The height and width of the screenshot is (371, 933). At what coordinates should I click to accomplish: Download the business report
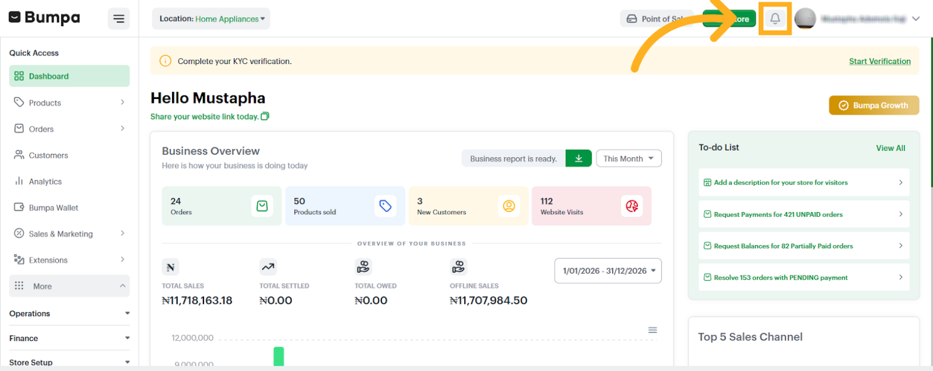(x=579, y=158)
